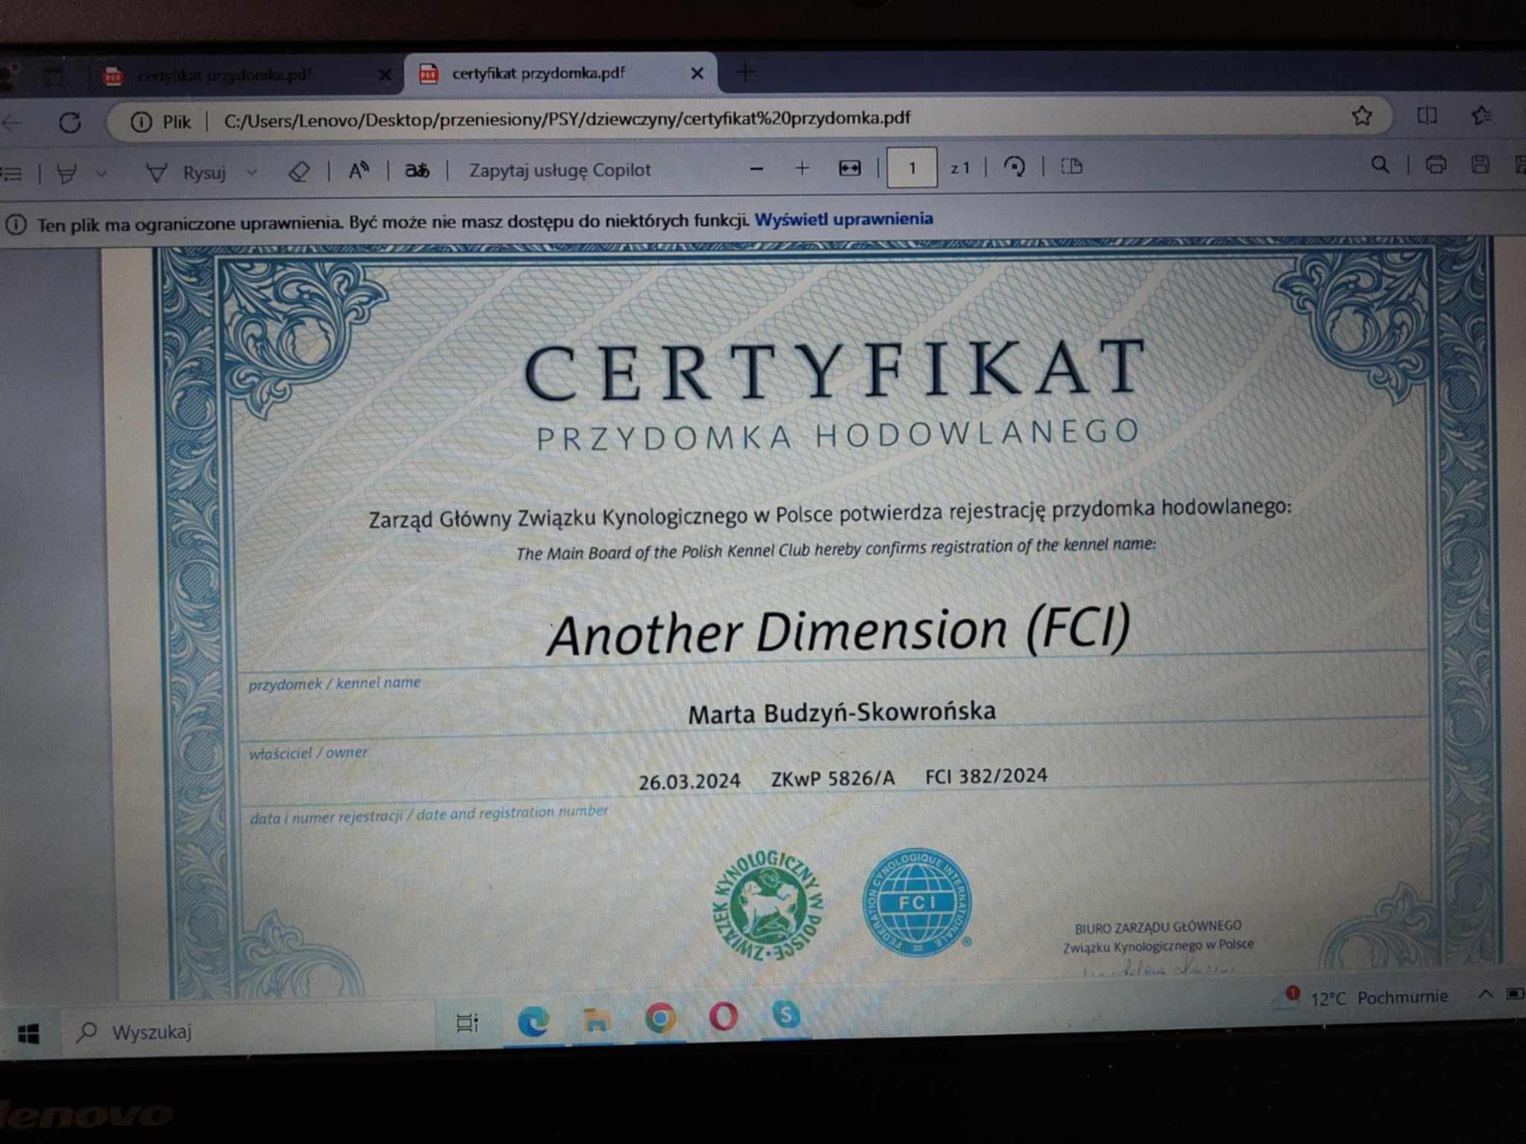Screen dimensions: 1526x1144
Task: Toggle split screen in browser toolbar
Action: click(x=1427, y=116)
